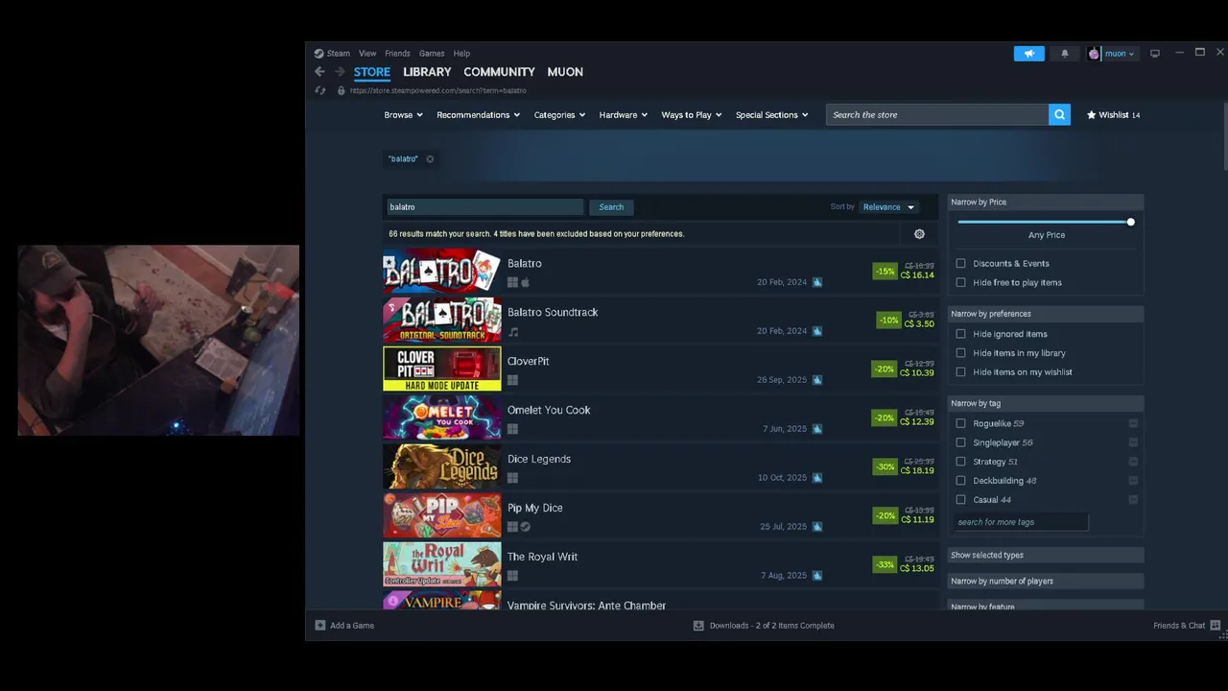Exclude the Casual tag with its minus icon

1133,500
